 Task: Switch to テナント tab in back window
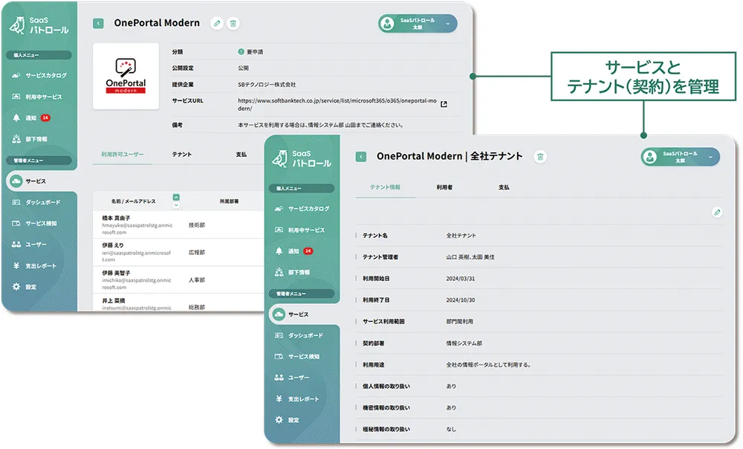pos(182,155)
